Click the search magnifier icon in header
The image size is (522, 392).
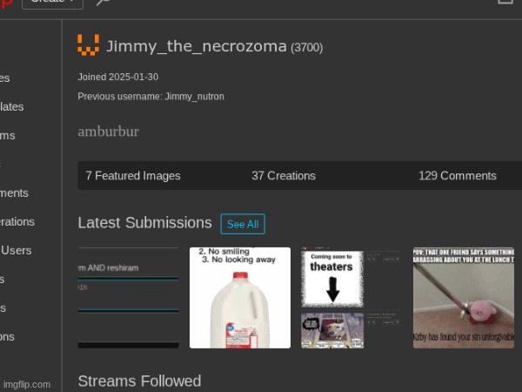(104, 3)
